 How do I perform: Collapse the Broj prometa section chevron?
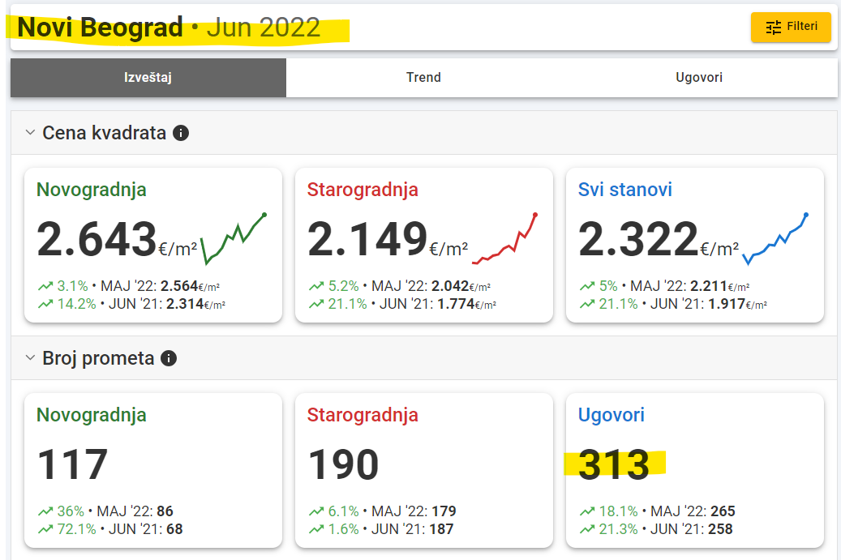tap(30, 358)
